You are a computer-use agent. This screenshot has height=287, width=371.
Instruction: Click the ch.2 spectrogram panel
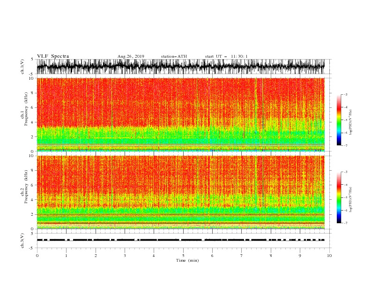[180, 192]
